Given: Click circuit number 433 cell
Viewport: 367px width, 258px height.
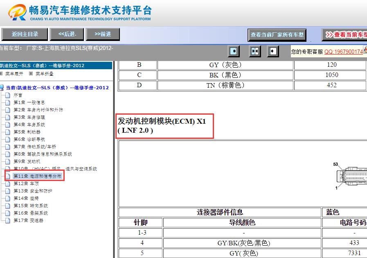Looking at the screenshot, I should point(344,243).
